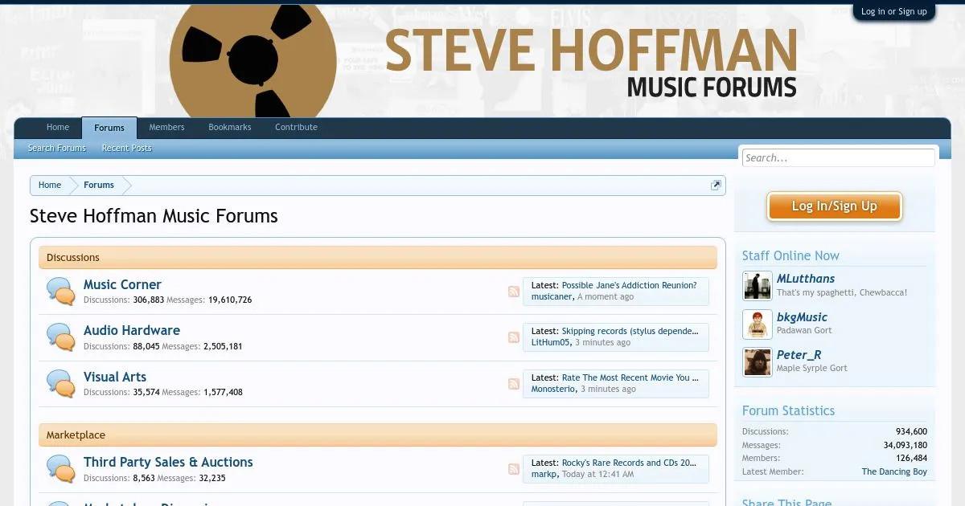Click the orange Log In/Sign Up button
This screenshot has width=965, height=506.
[835, 206]
